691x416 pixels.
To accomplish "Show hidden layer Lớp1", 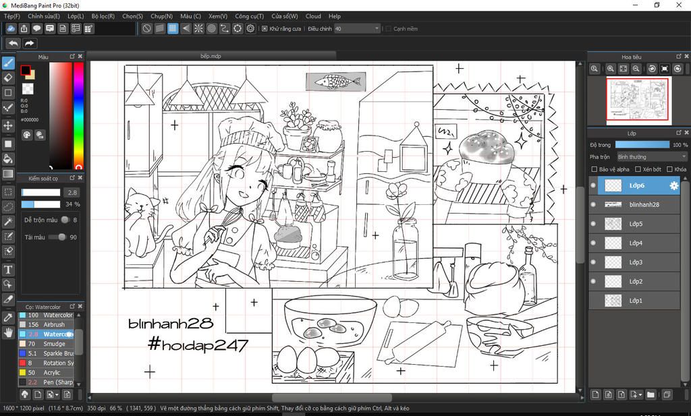I will (593, 300).
